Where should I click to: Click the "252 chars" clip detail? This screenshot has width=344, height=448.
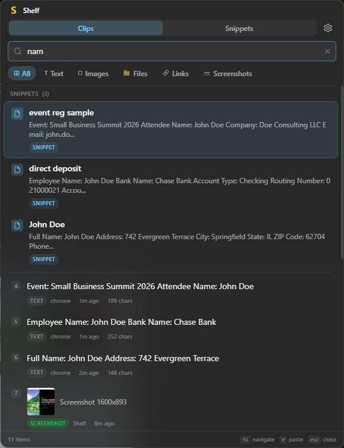pyautogui.click(x=120, y=337)
